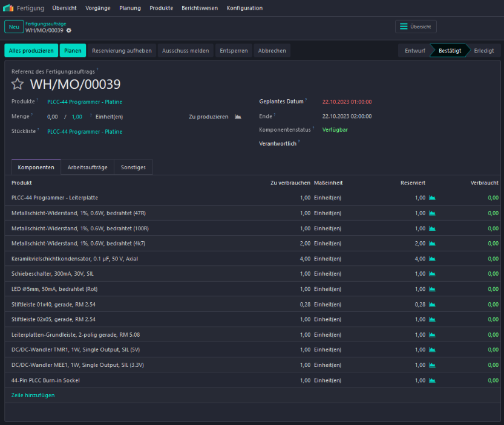Viewport: 504px width, 425px height.
Task: Open the gear settings icon beside WH/MO/00039
Action: click(69, 30)
